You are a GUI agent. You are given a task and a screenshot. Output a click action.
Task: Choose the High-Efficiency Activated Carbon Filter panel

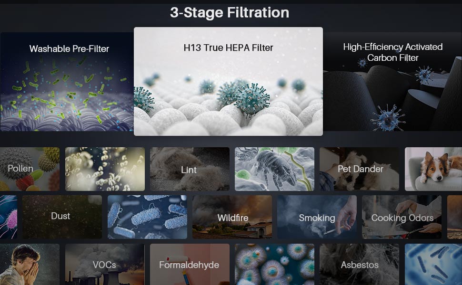pos(392,81)
